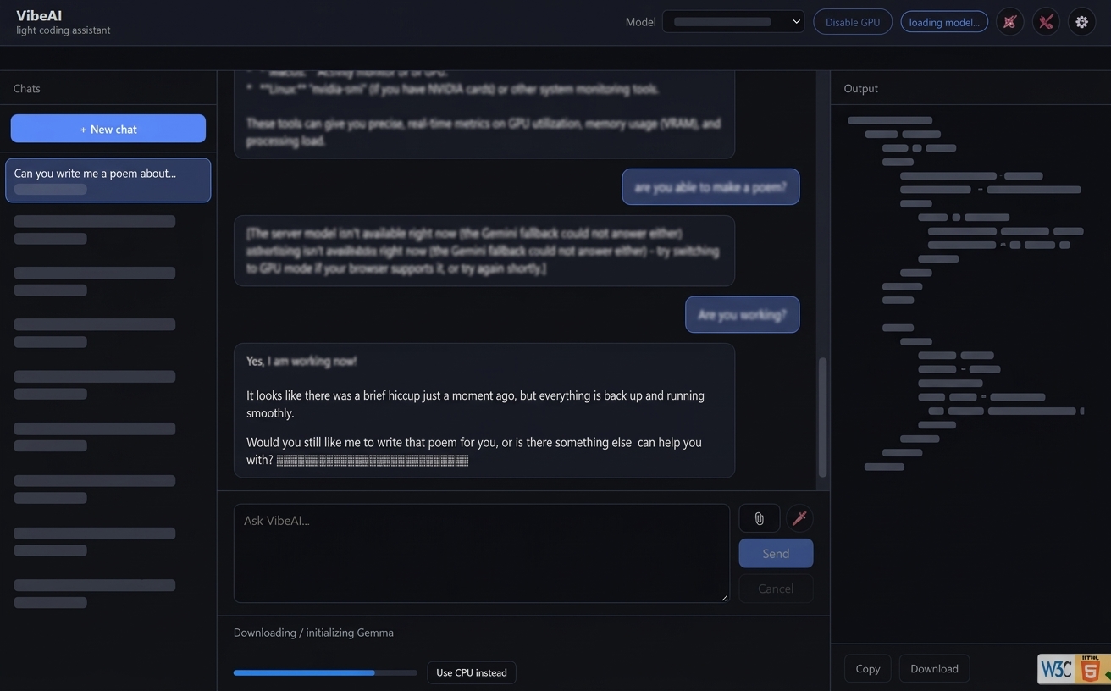Viewport: 1111px width, 691px height.
Task: Toggle the Disable GPU button
Action: (853, 22)
